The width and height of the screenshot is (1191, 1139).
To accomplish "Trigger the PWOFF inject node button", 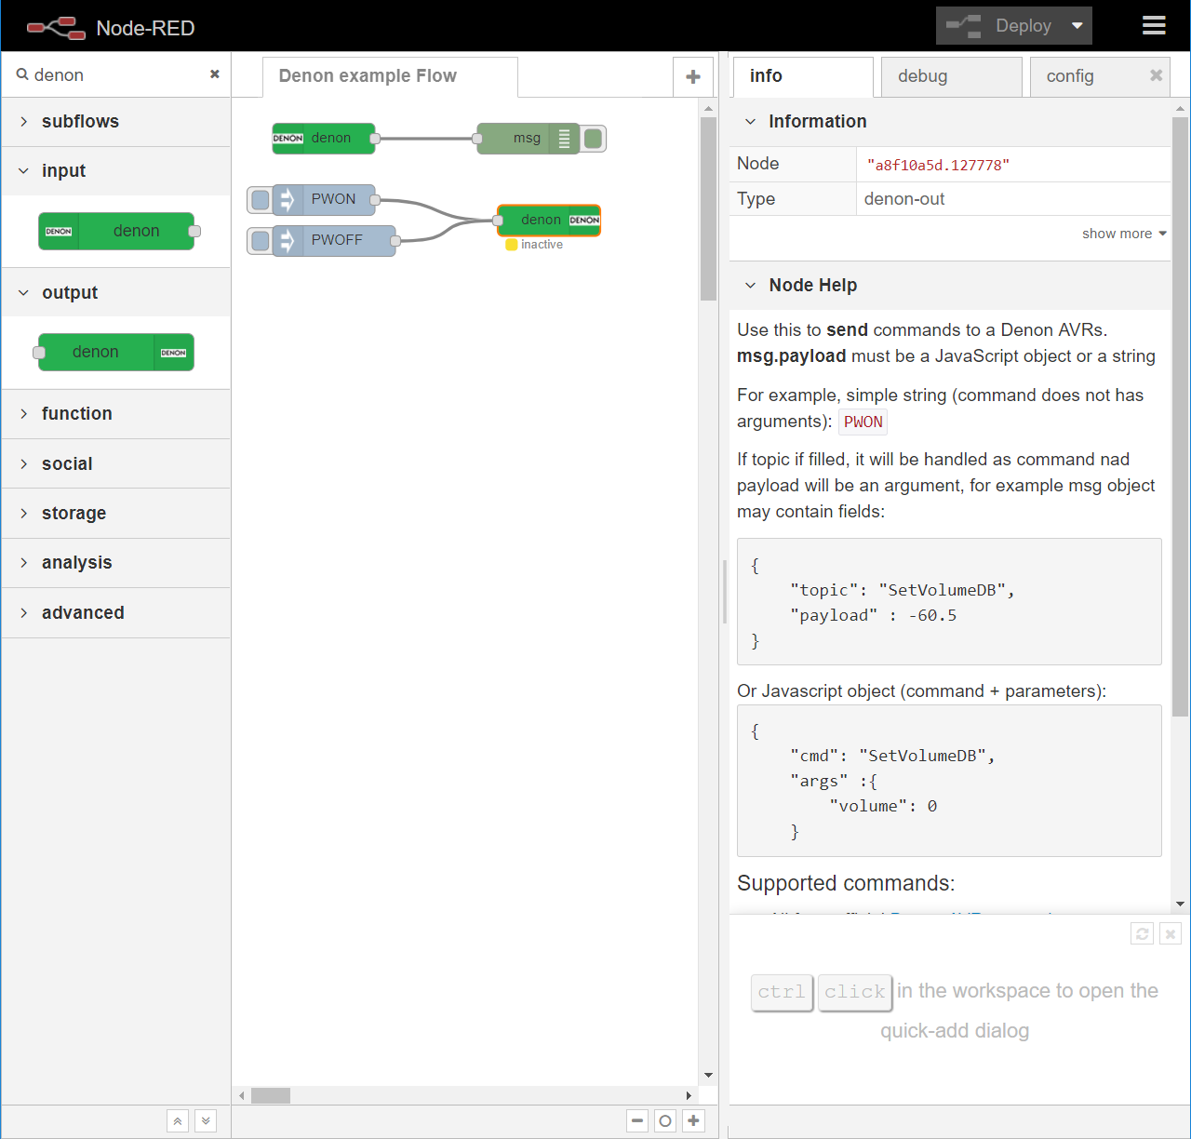I will (260, 241).
